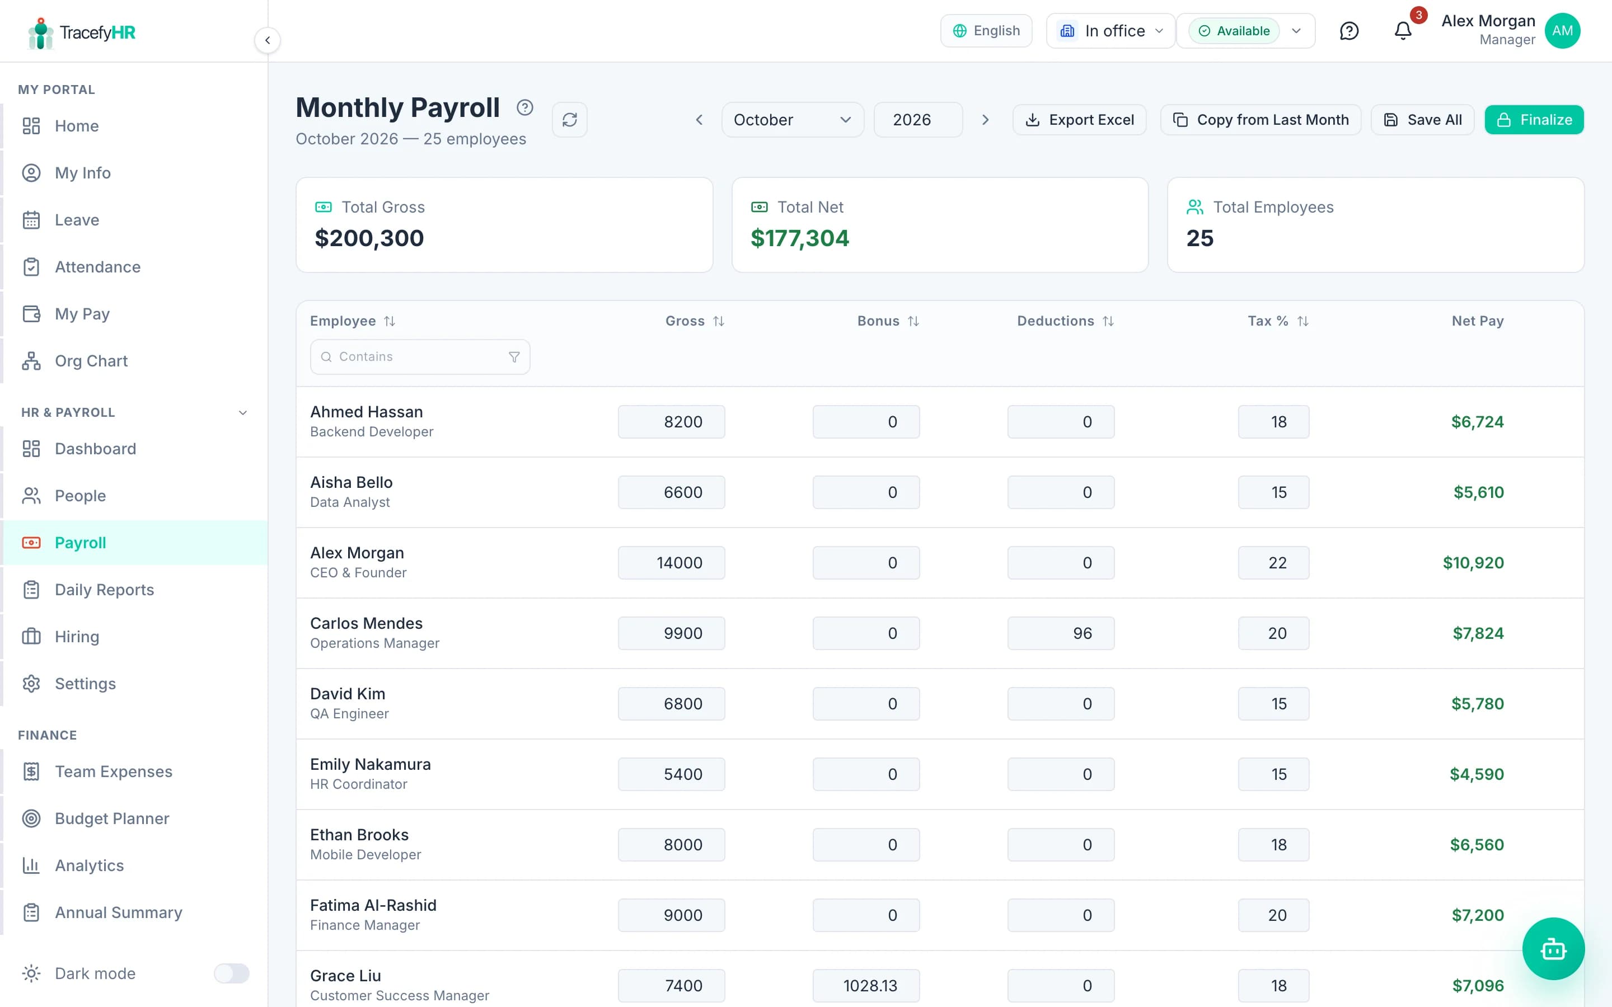Open the October month dropdown
The width and height of the screenshot is (1612, 1007).
click(x=792, y=120)
